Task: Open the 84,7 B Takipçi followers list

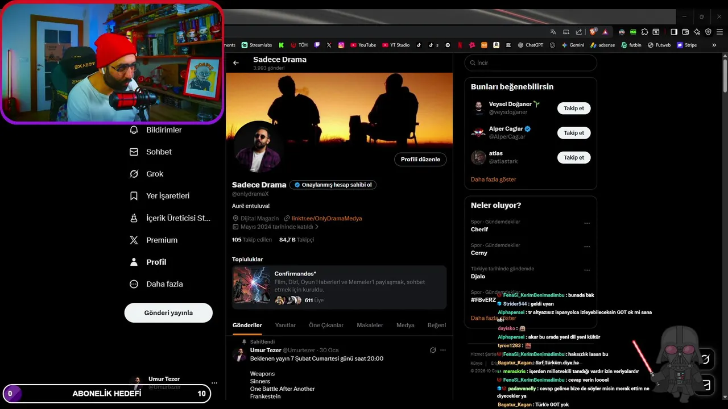Action: [296, 240]
